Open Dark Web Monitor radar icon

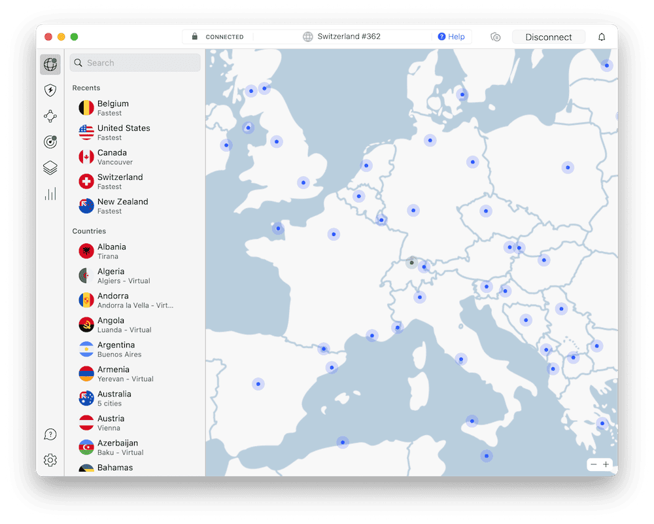[x=50, y=142]
